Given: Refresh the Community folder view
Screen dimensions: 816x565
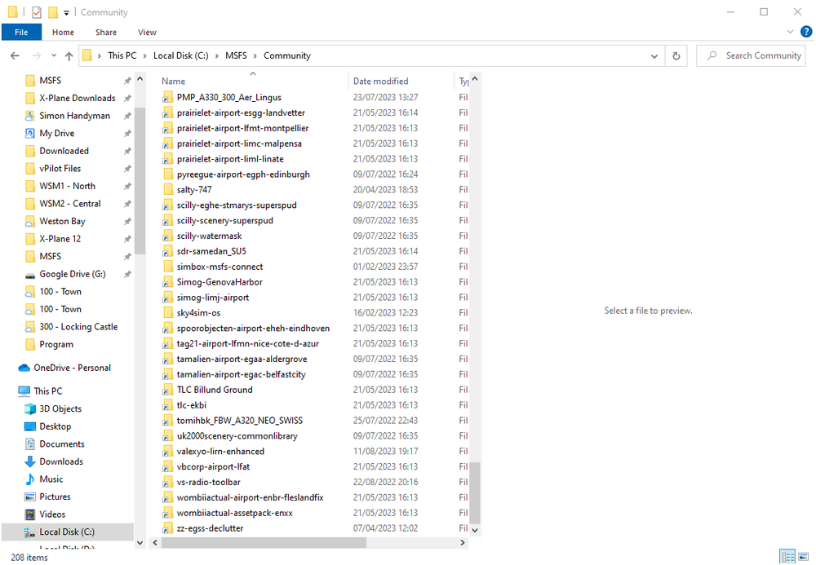Looking at the screenshot, I should [x=676, y=55].
